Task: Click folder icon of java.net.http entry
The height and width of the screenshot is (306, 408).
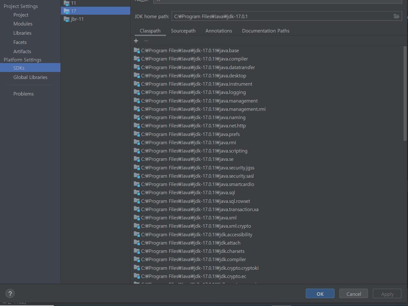Action: tap(137, 125)
